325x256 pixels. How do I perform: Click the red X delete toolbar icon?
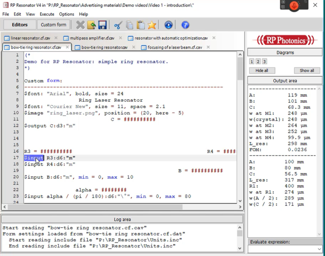(80, 25)
